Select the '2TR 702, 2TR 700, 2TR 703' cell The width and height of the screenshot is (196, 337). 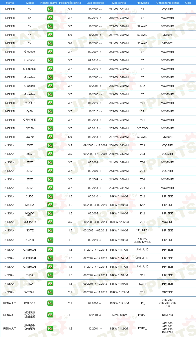tap(167, 303)
